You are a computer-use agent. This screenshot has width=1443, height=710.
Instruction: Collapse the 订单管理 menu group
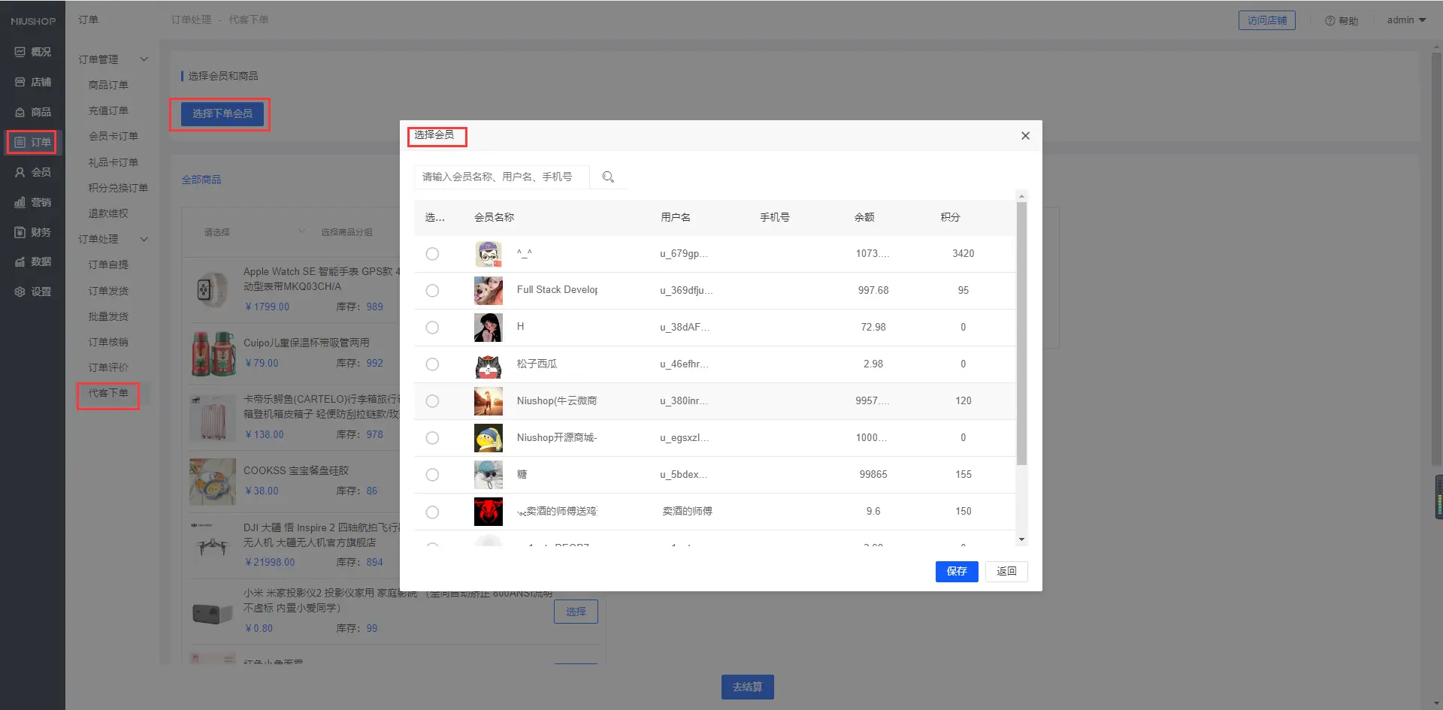144,59
